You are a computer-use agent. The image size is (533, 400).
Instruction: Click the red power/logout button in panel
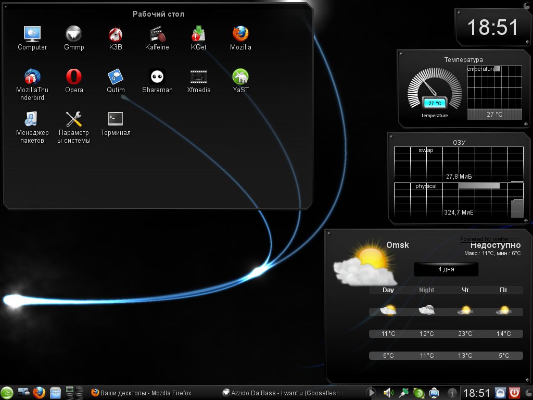tap(515, 393)
